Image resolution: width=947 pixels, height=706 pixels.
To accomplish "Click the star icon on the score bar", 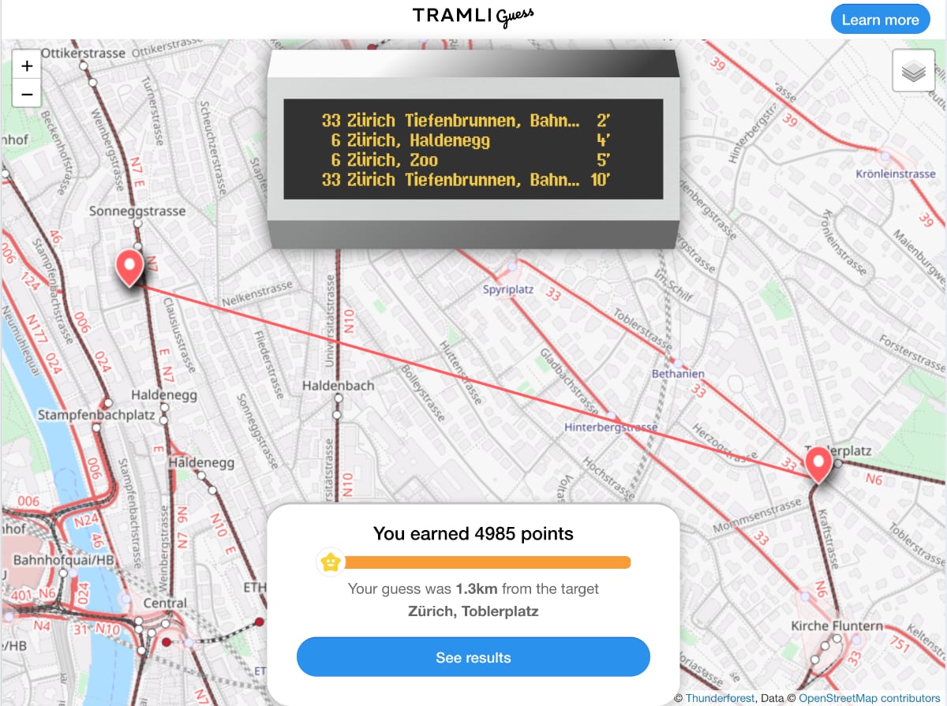I will pos(330,562).
